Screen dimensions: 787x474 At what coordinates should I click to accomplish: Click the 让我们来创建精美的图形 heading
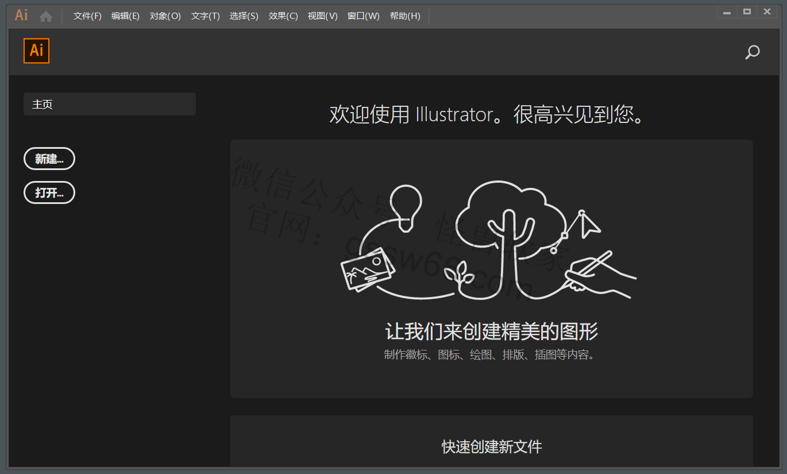pyautogui.click(x=492, y=332)
